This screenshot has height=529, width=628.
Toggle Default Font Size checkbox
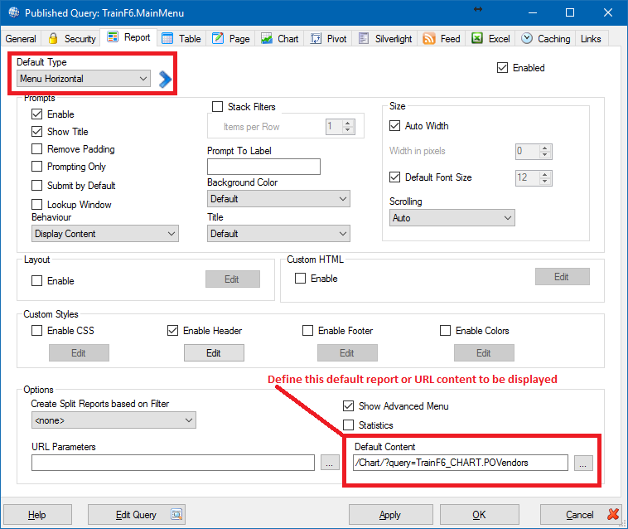coord(395,177)
